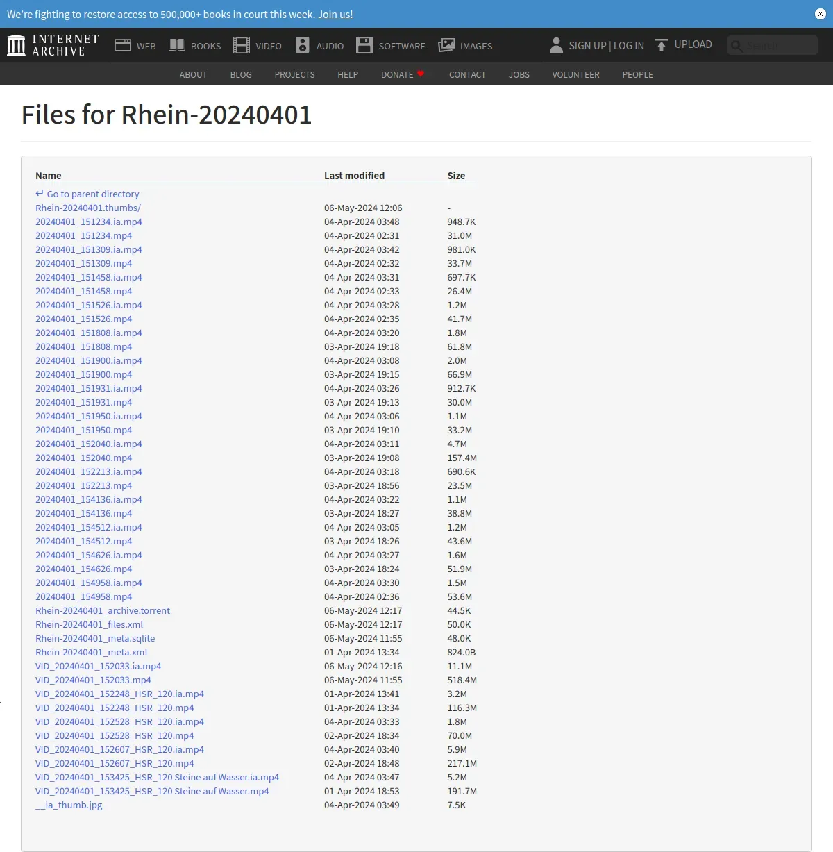Open the Software floppy disk icon
This screenshot has height=852, width=833.
(364, 45)
